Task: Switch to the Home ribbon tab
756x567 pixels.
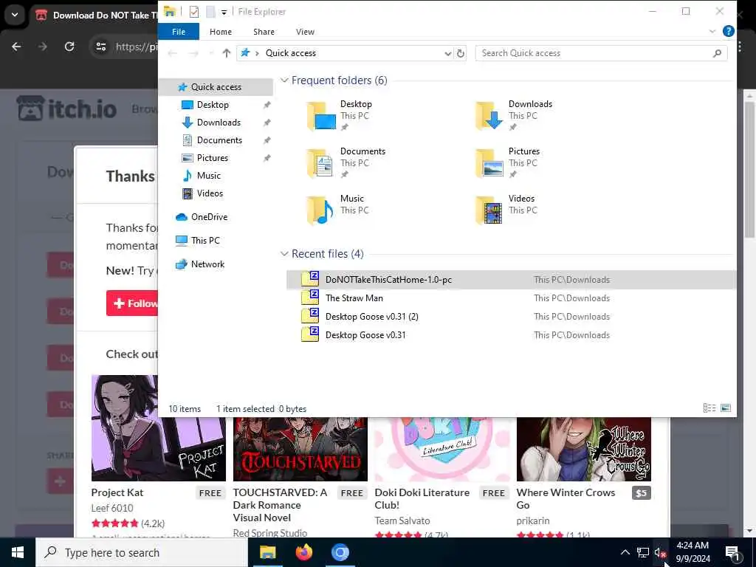Action: pyautogui.click(x=220, y=32)
